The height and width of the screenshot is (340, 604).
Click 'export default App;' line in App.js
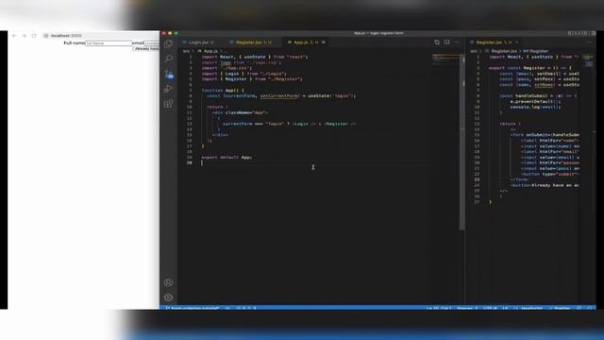226,158
